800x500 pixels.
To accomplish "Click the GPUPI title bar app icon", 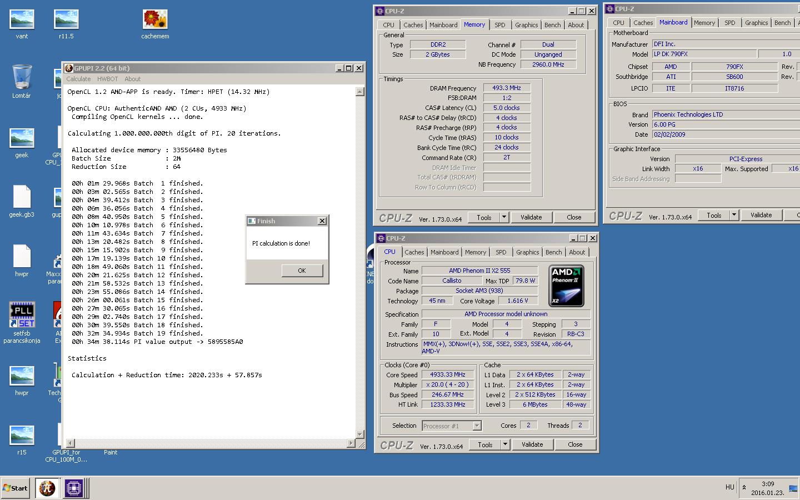I will pyautogui.click(x=69, y=68).
